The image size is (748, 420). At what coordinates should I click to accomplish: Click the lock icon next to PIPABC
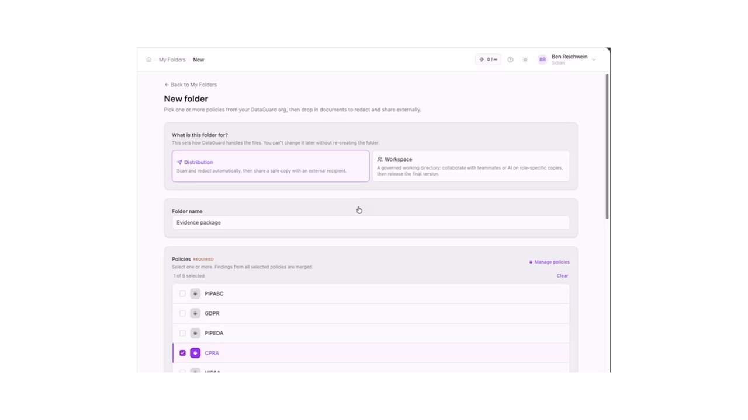pyautogui.click(x=195, y=293)
